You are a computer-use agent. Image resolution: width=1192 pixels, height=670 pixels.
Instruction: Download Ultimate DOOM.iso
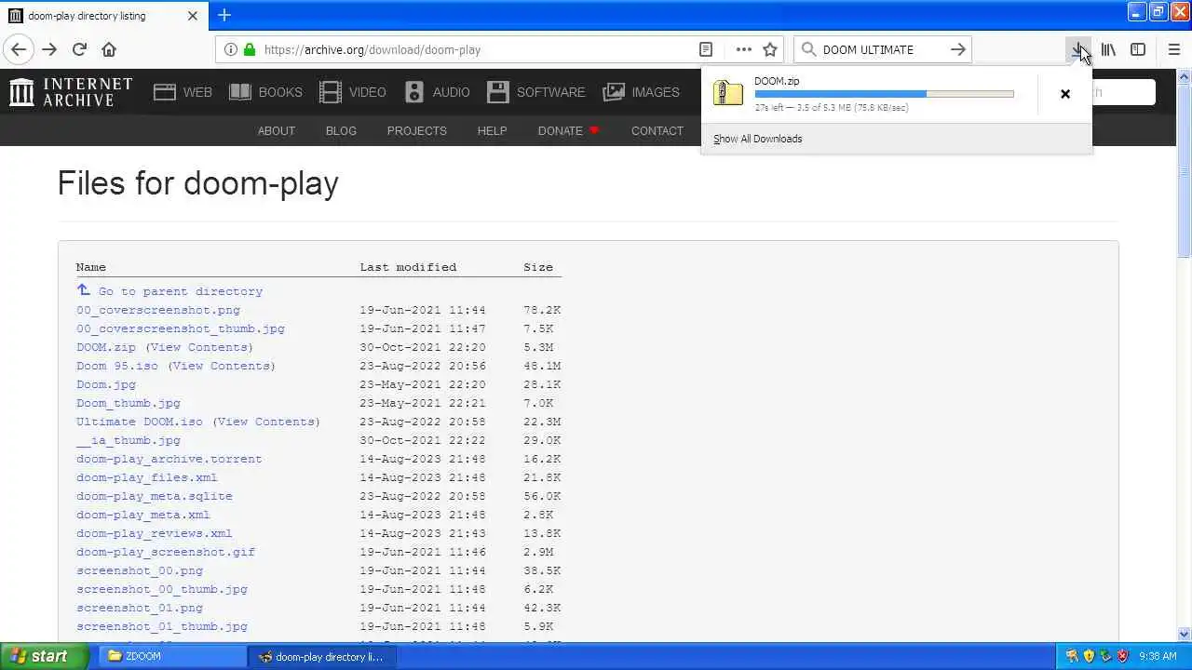[140, 422]
